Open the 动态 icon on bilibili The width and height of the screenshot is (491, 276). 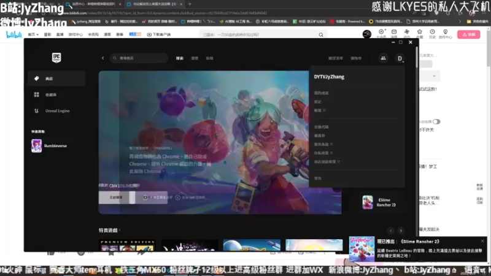coord(407,34)
